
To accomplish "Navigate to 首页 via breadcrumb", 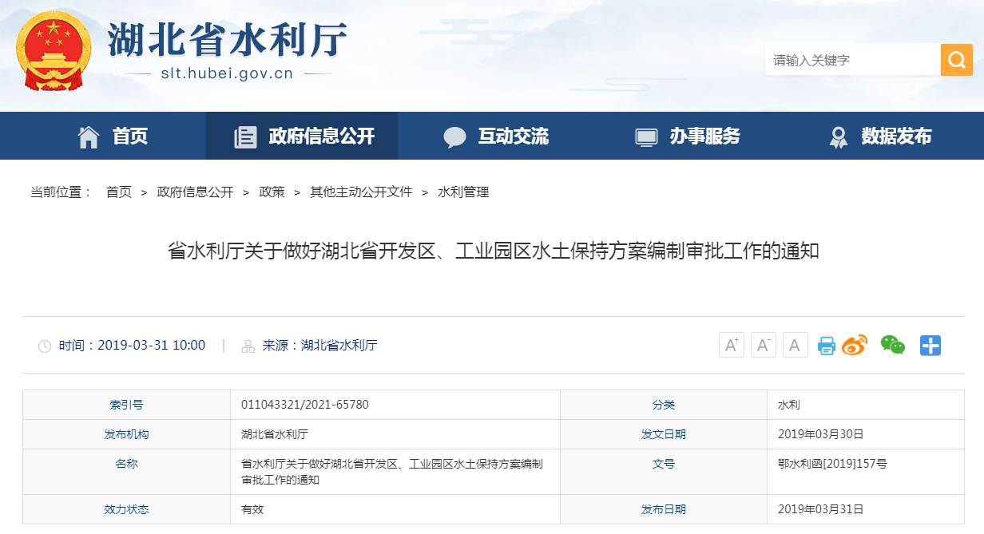I will coord(120,192).
